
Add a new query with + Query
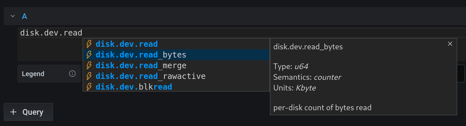pyautogui.click(x=28, y=112)
